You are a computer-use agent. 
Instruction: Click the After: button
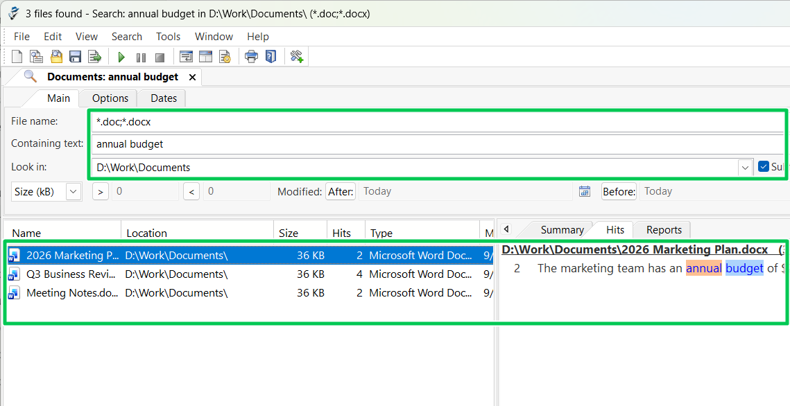coord(341,192)
